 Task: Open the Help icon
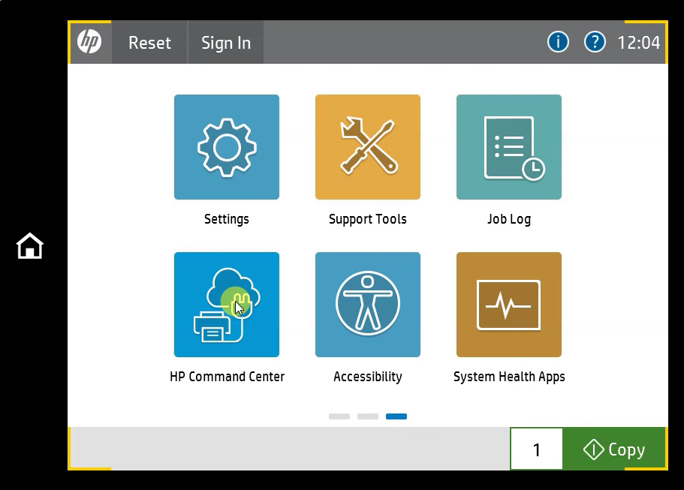(x=595, y=42)
